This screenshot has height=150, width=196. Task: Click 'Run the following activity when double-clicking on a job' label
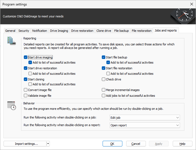[x=60, y=117]
